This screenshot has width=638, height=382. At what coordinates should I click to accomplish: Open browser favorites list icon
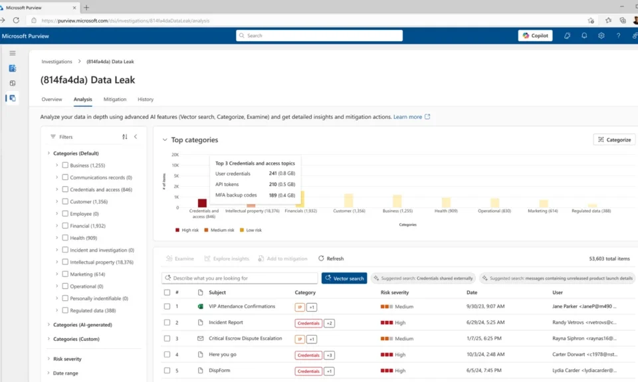[x=608, y=21]
